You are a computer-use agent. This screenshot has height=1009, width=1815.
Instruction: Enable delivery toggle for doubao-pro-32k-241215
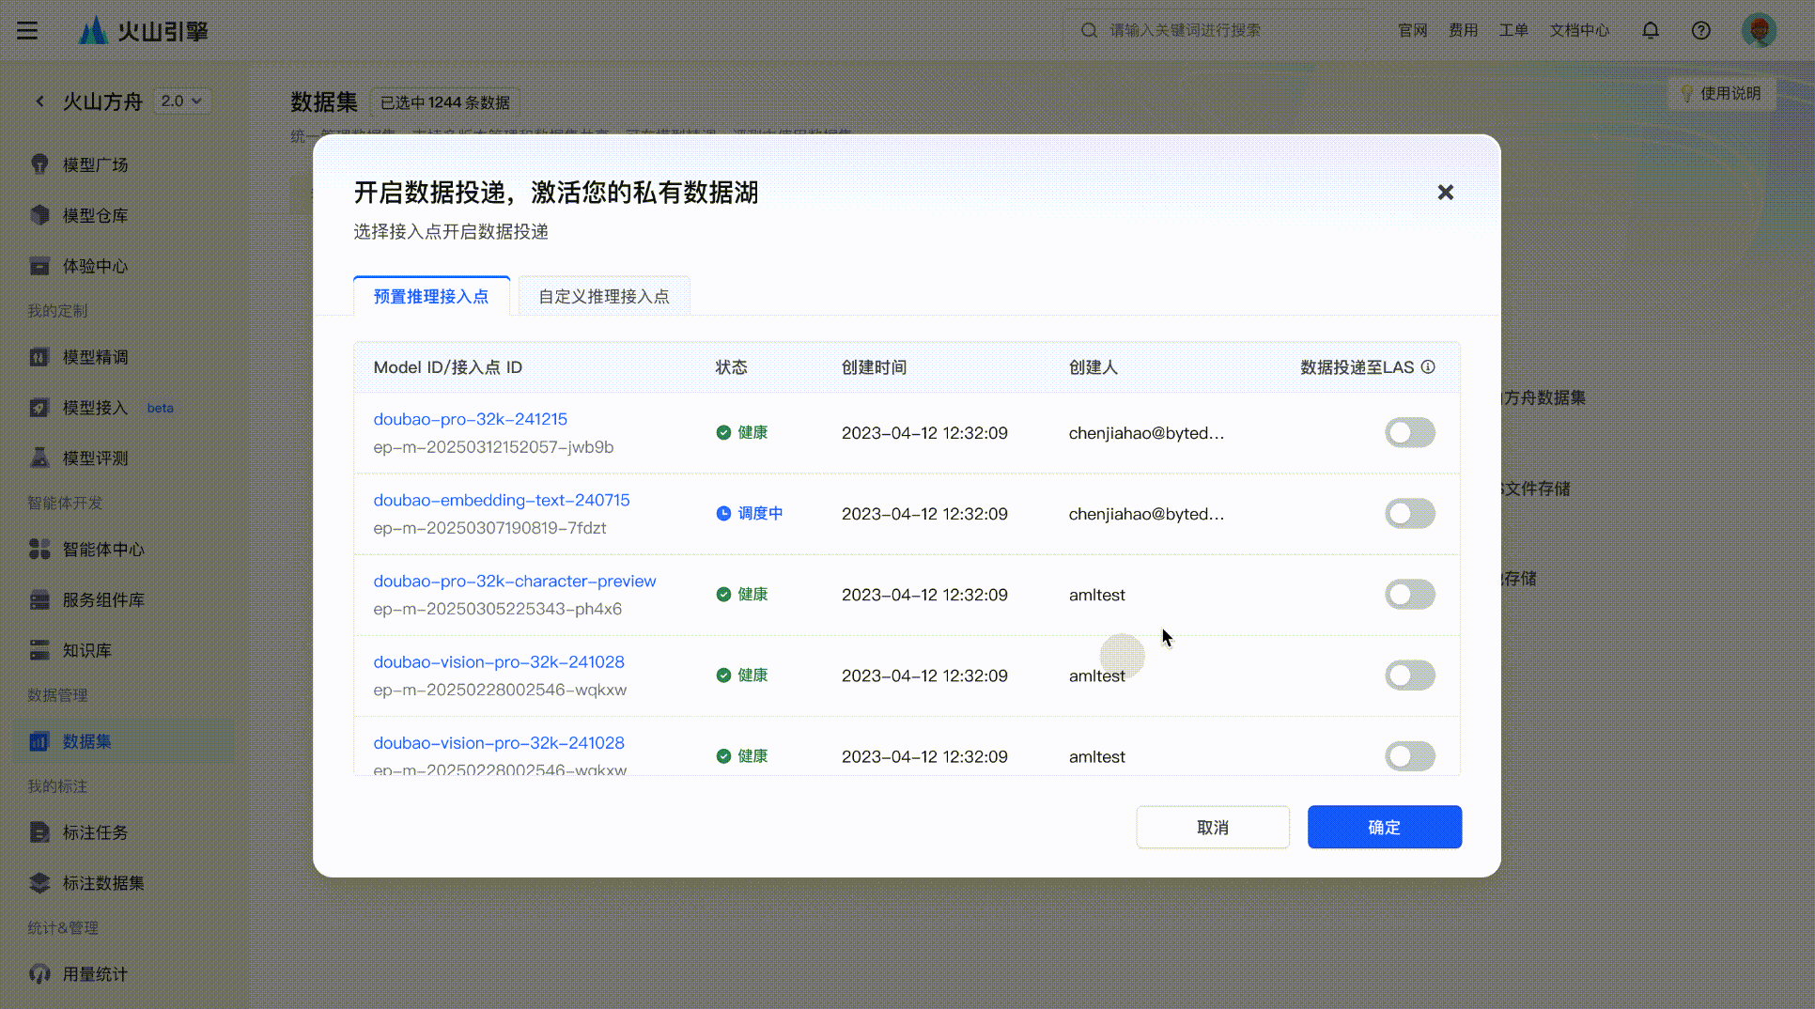coord(1409,433)
